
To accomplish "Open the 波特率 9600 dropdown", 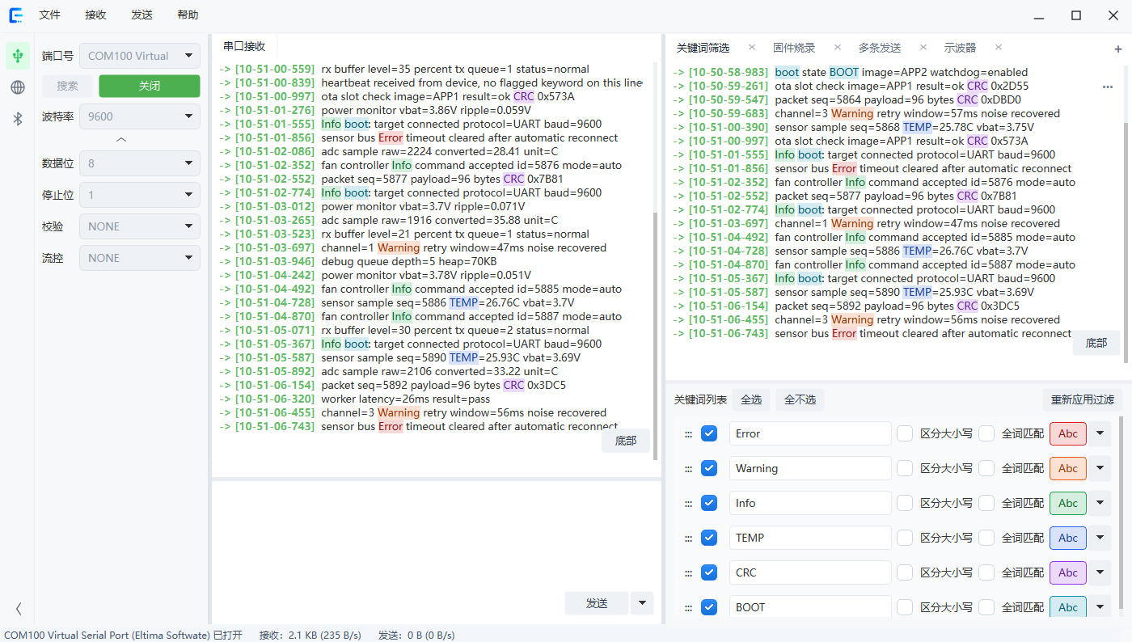I will click(139, 116).
